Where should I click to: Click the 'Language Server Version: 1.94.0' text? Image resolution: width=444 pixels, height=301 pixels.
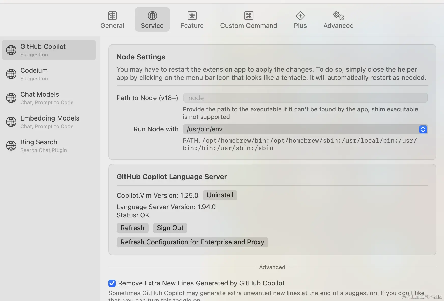166,207
